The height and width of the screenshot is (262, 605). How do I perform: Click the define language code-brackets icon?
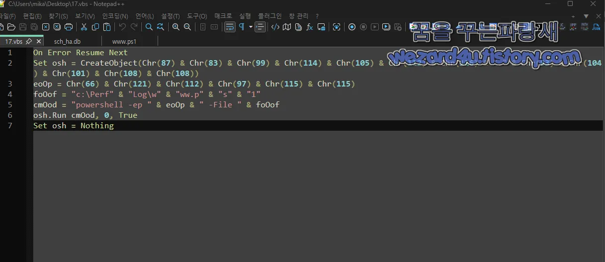coord(275,27)
